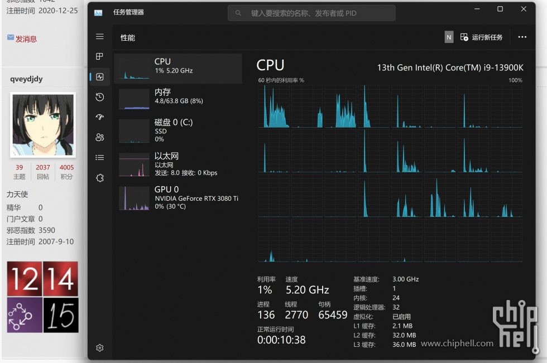Maximize the Task Manager window
547x363 pixels.
pyautogui.click(x=500, y=9)
